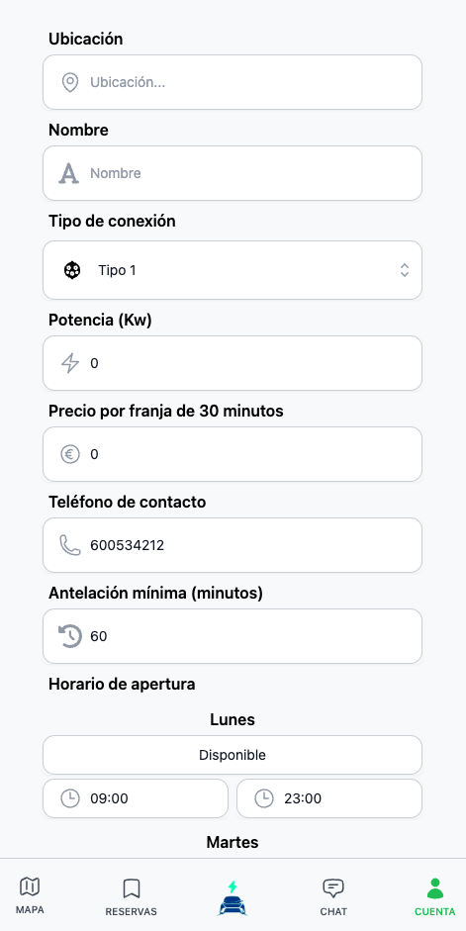Toggle Lunes Disponible availability button
Screen dimensions: 466x931
coord(233,755)
